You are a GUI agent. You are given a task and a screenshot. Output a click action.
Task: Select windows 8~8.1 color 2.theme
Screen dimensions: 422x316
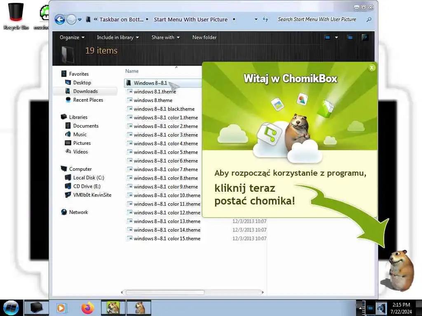[166, 126]
